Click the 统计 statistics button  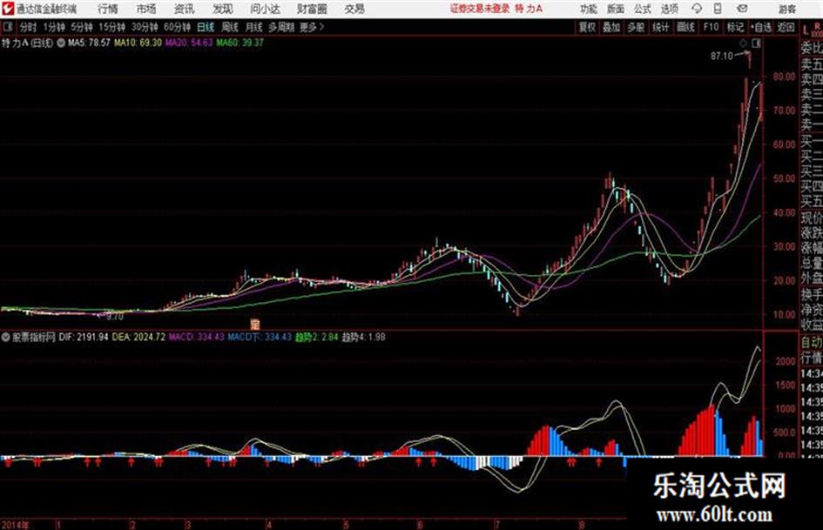click(660, 27)
